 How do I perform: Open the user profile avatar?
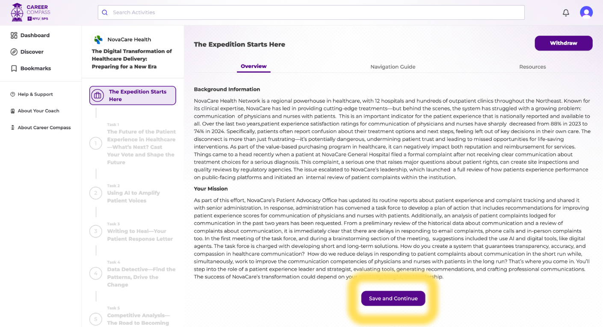tap(586, 12)
